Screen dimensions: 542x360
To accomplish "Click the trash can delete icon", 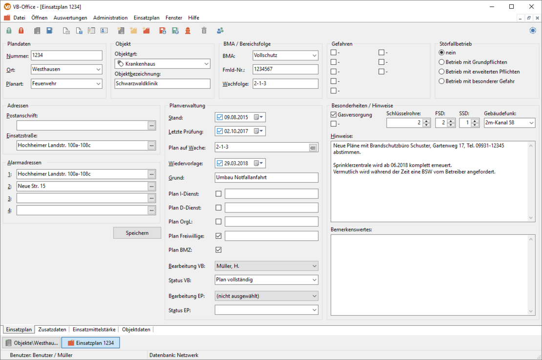I will click(204, 31).
